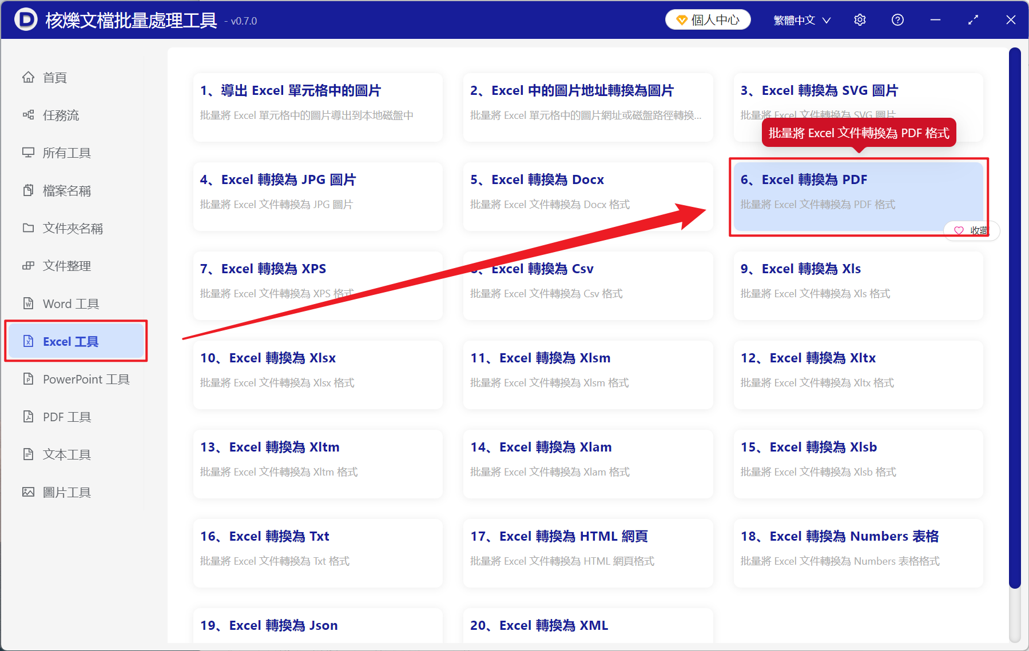1029x651 pixels.
Task: Open Excel 轉換為 Xlsm tool
Action: (588, 374)
